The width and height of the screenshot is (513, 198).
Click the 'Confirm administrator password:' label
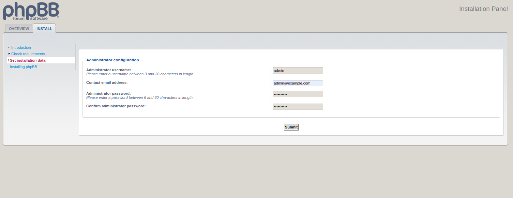click(116, 106)
